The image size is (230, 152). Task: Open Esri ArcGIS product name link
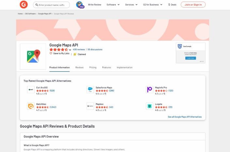coord(42,88)
